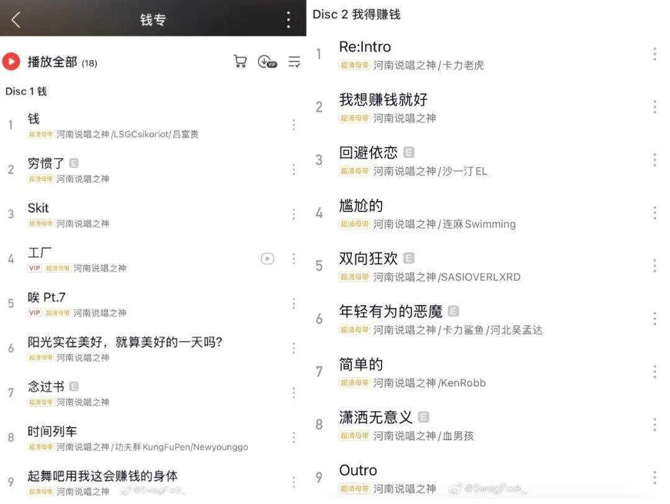Image resolution: width=670 pixels, height=504 pixels.
Task: Open artists 河南说唱之神 /KenRobb
Action: (429, 383)
